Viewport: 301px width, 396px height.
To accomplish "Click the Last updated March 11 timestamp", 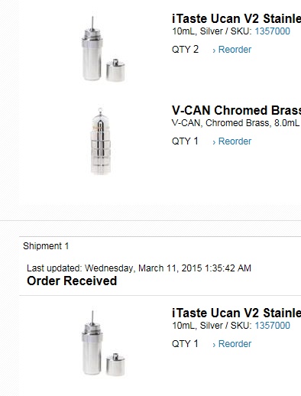I will pyautogui.click(x=139, y=268).
